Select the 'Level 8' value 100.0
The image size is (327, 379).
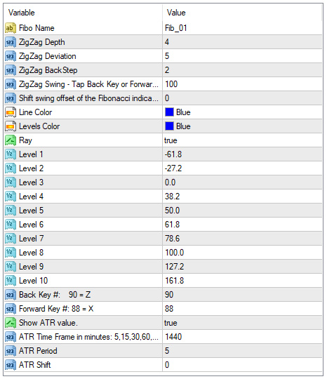click(x=174, y=253)
